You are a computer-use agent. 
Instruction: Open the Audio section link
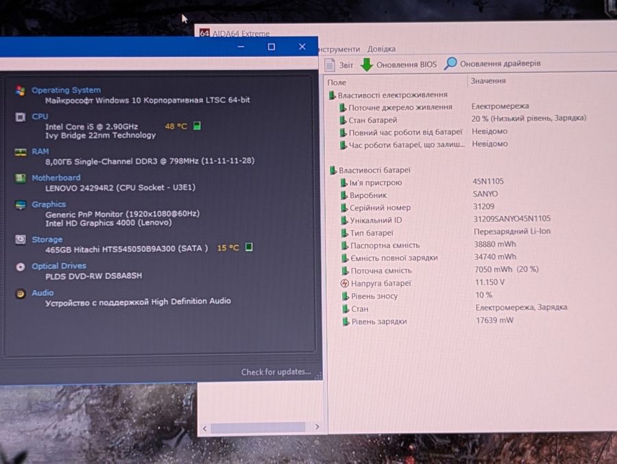tap(43, 293)
